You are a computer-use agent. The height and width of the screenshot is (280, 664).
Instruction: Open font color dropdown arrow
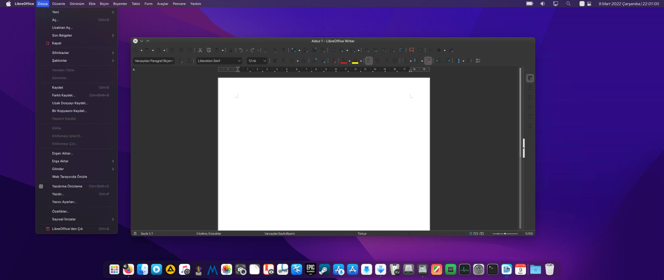tap(349, 61)
